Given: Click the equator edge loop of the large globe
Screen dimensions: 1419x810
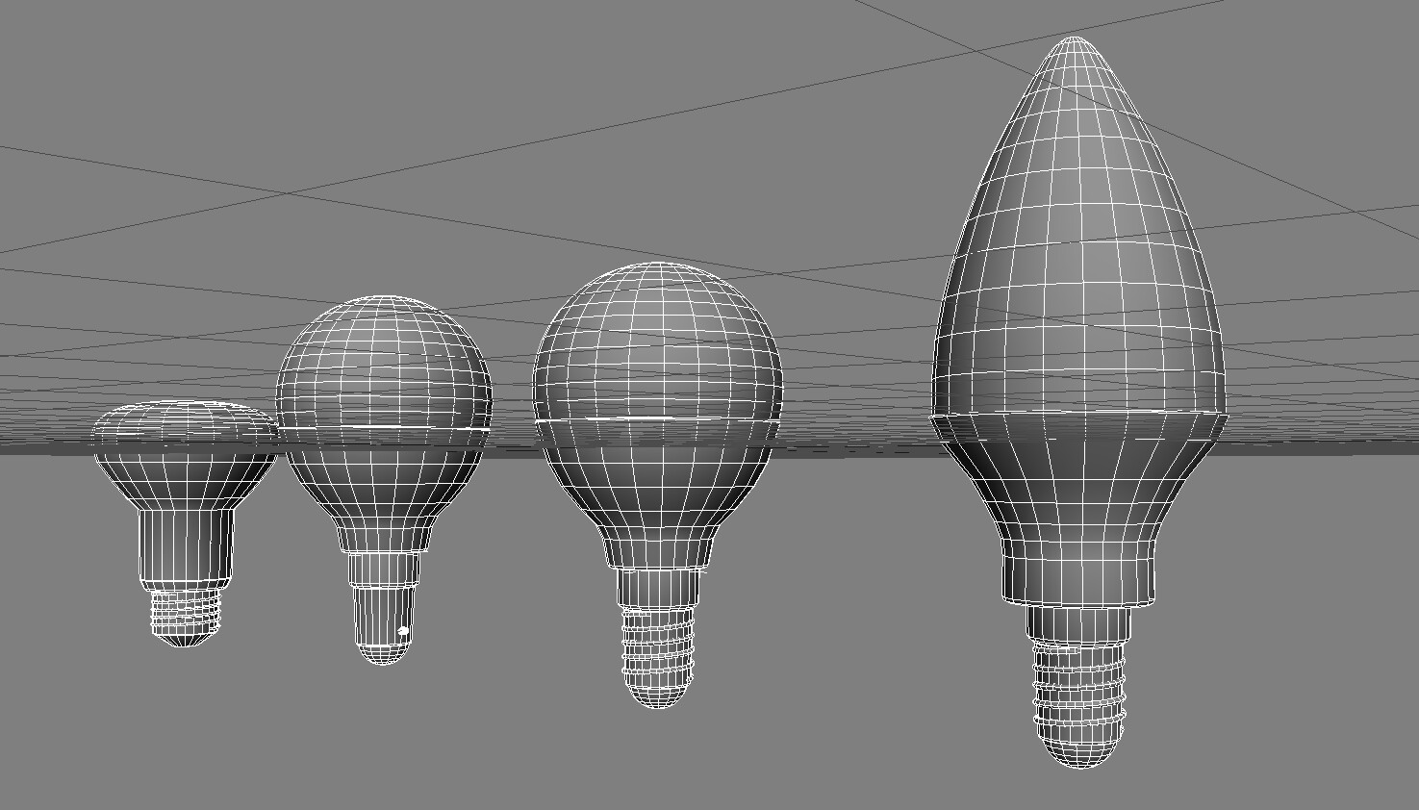Looking at the screenshot, I should click(659, 418).
